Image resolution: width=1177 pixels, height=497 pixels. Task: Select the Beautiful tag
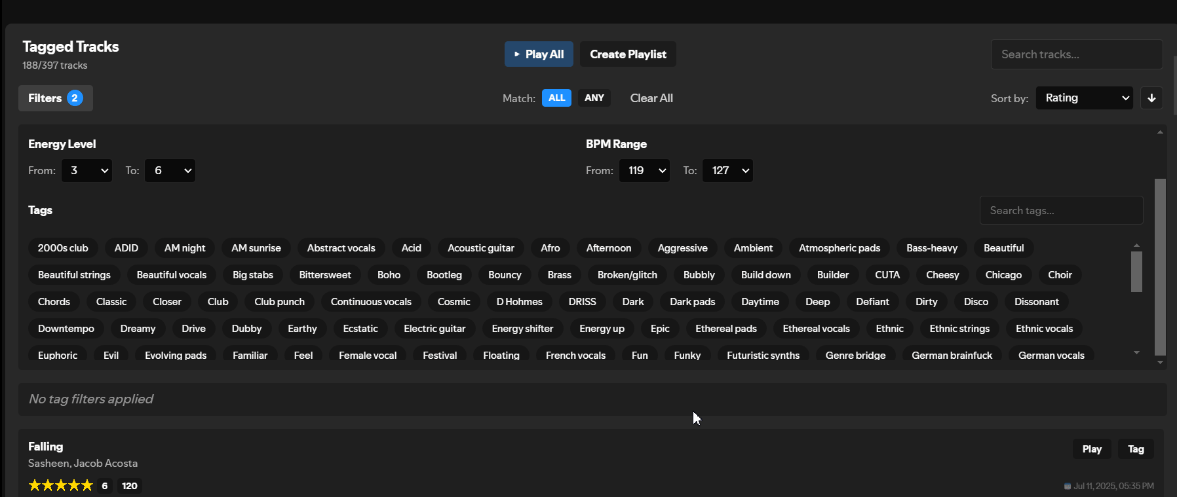(1003, 248)
